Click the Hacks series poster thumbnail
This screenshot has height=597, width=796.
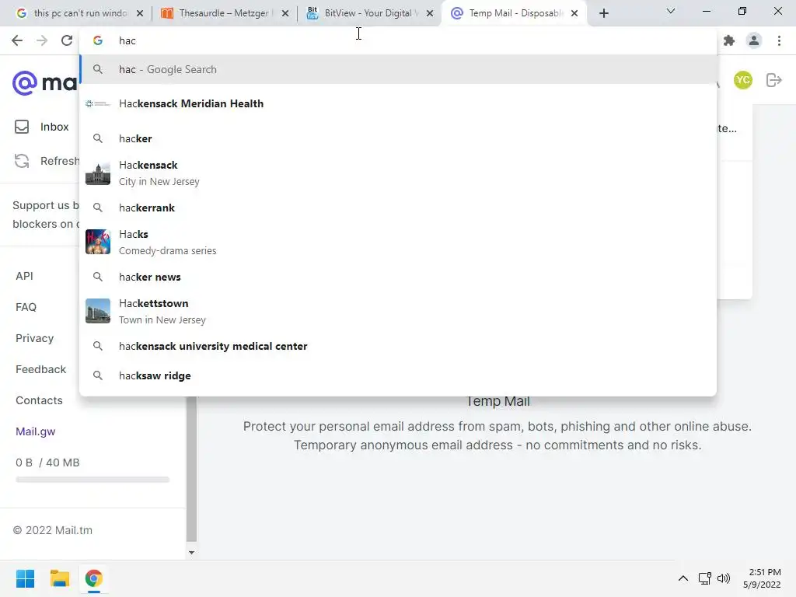[x=98, y=242]
